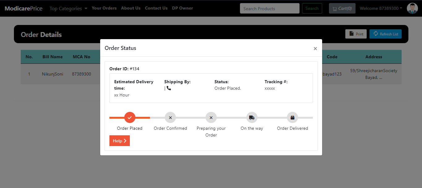422x188 pixels.
Task: Click the Order Placed checkmark step icon
Action: 130,117
